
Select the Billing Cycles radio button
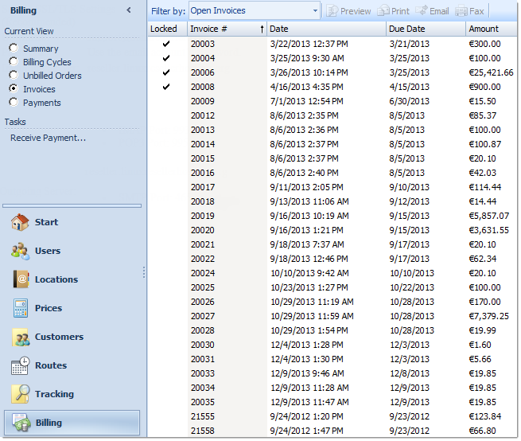[14, 61]
